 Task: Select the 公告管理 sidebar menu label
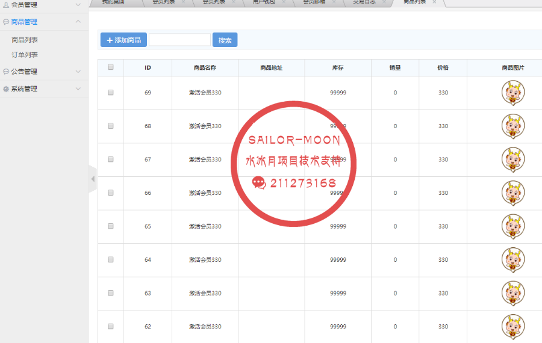point(24,72)
